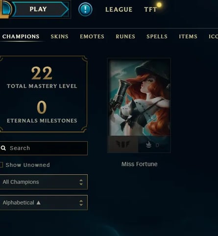Viewport: 218px width, 236px height.
Task: Go to the Items tab
Action: tap(188, 36)
